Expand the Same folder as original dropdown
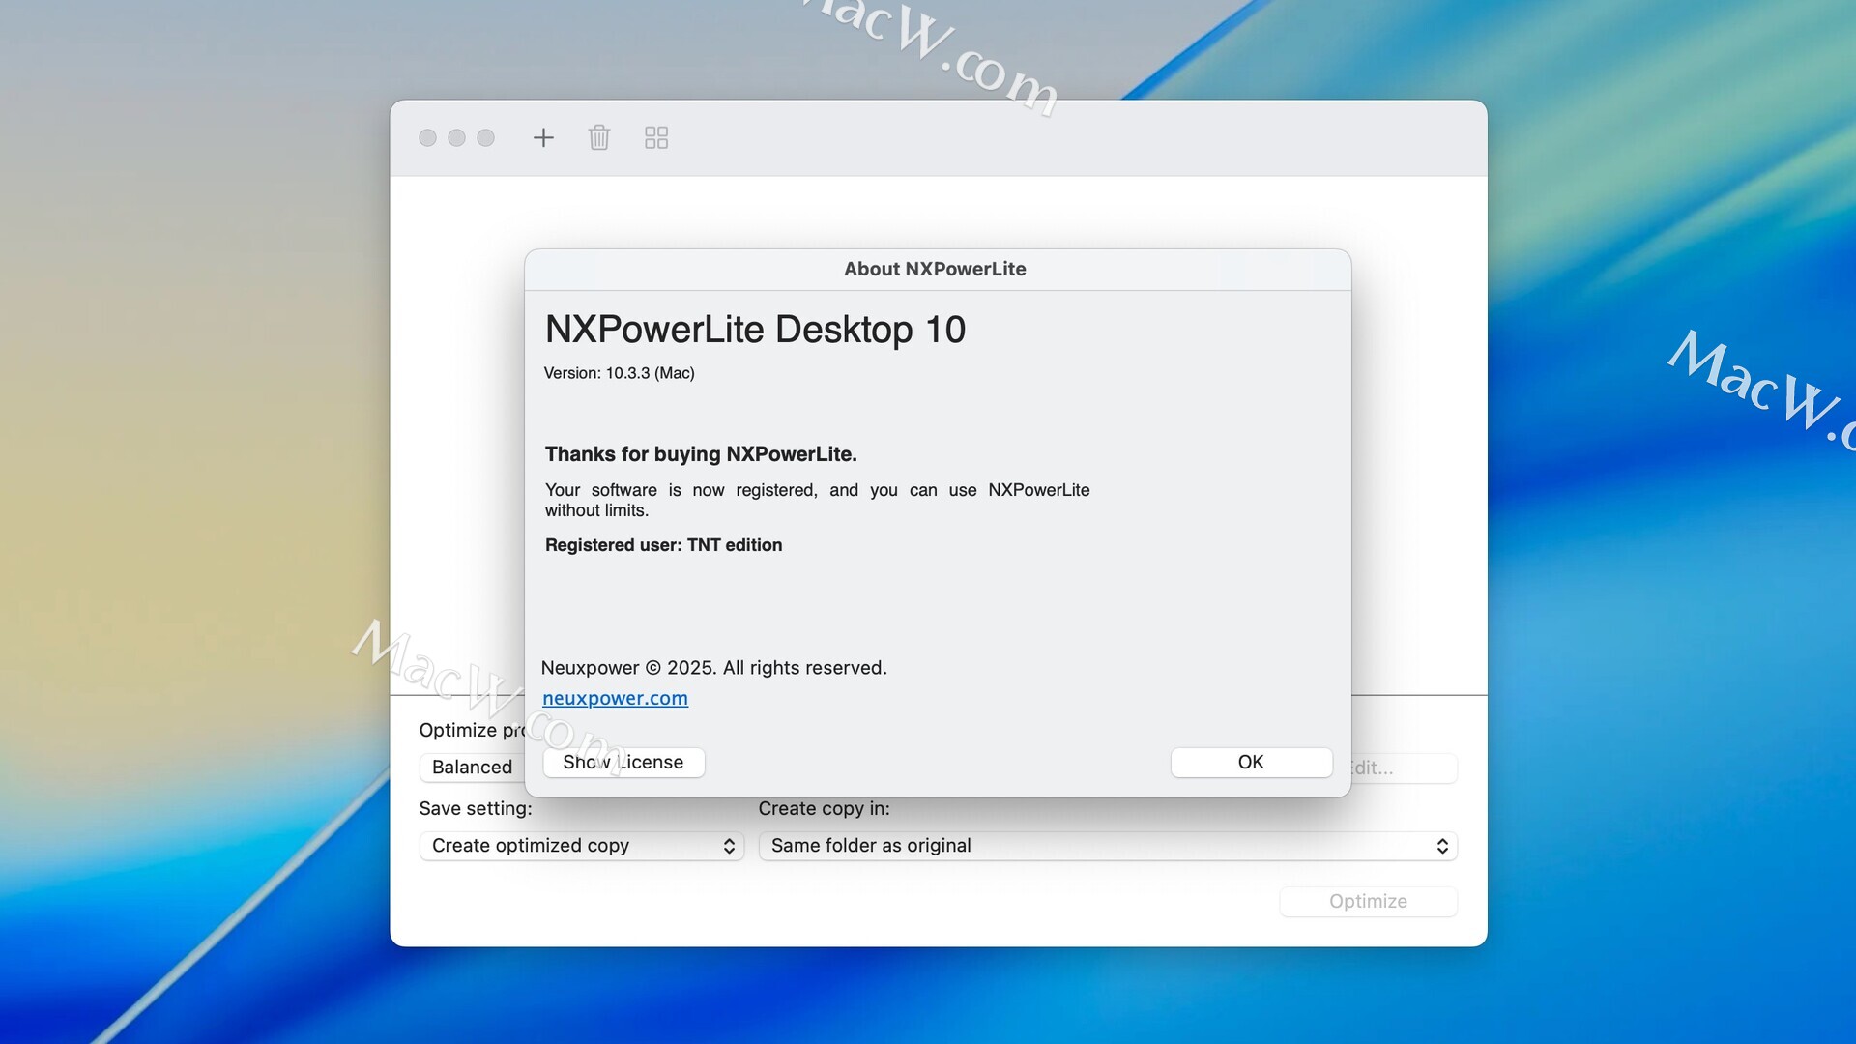 click(1108, 846)
